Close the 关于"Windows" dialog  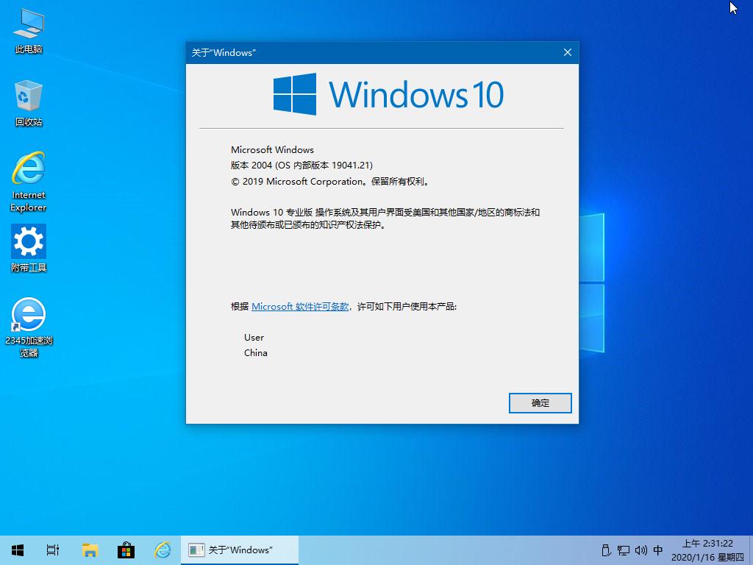(x=567, y=52)
